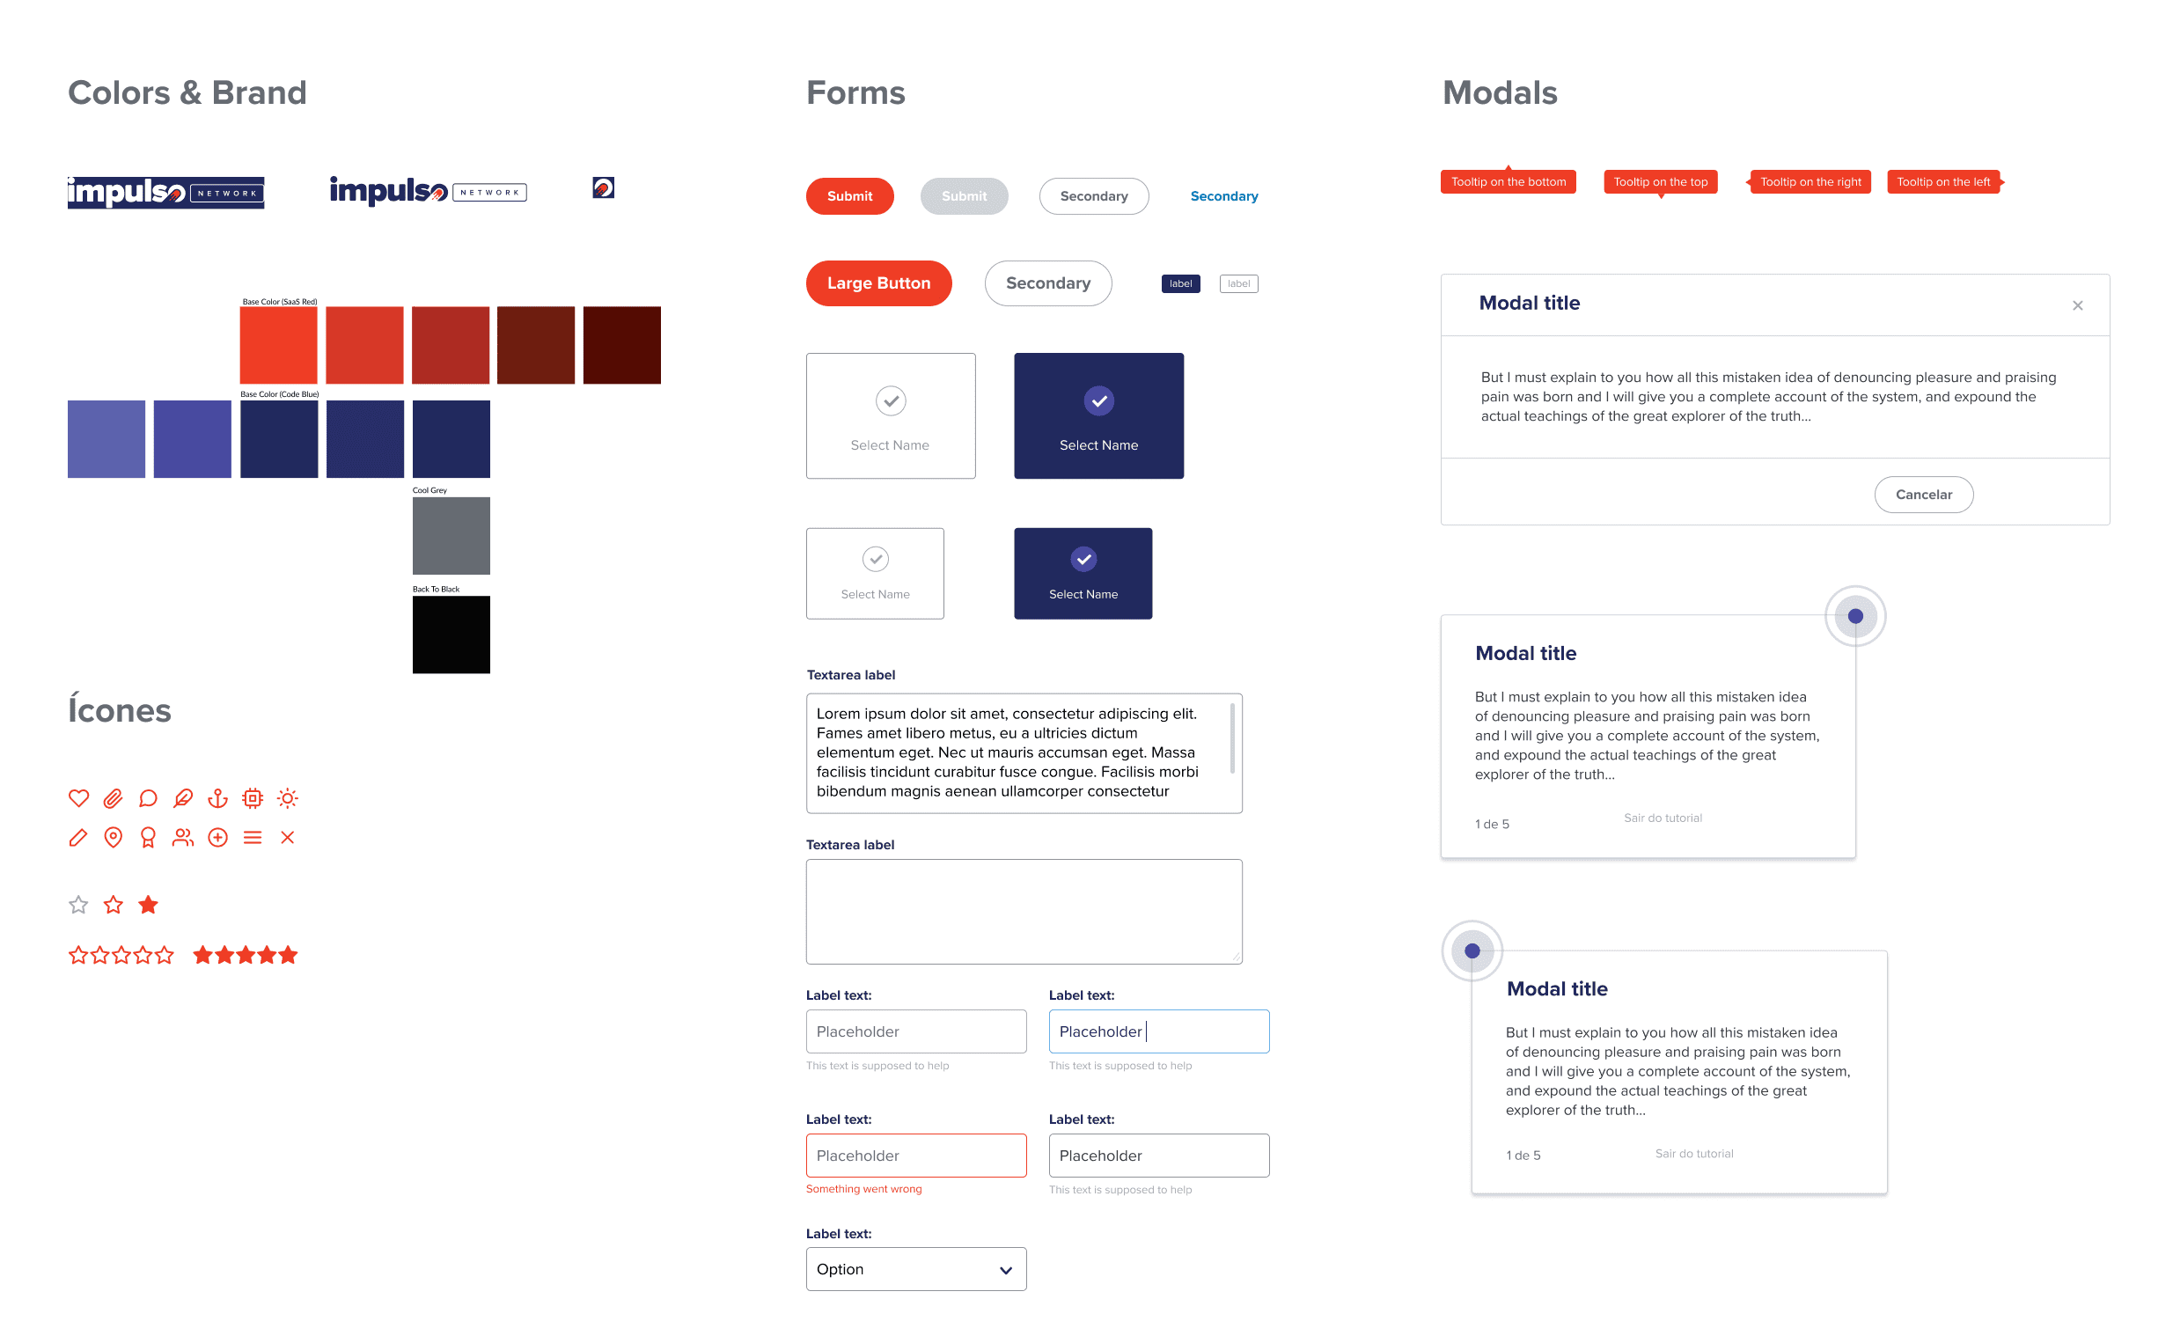2173x1343 pixels.
Task: Click the Secondary button
Action: pos(1091,194)
